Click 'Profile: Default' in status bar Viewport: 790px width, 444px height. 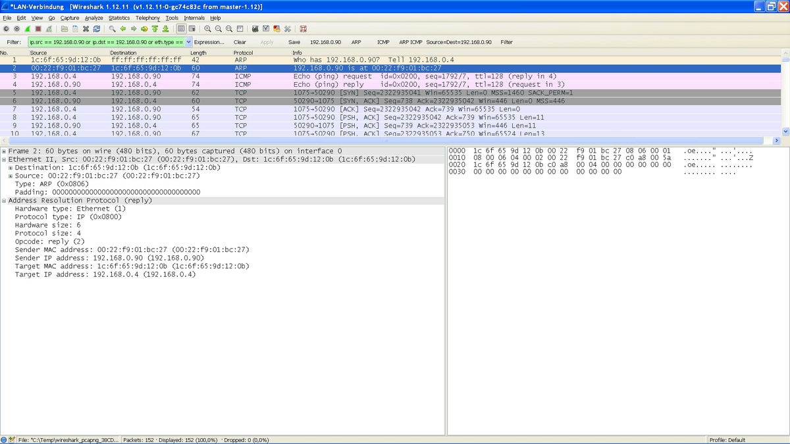pyautogui.click(x=727, y=439)
